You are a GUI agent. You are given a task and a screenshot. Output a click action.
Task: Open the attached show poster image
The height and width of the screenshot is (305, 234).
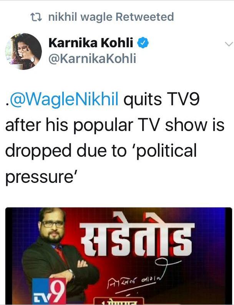point(119,256)
